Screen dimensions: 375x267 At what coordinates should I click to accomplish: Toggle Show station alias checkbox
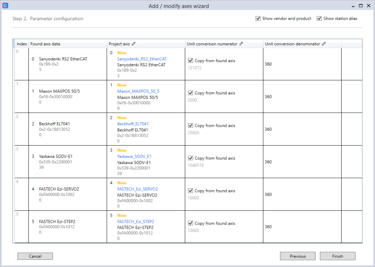tap(319, 18)
